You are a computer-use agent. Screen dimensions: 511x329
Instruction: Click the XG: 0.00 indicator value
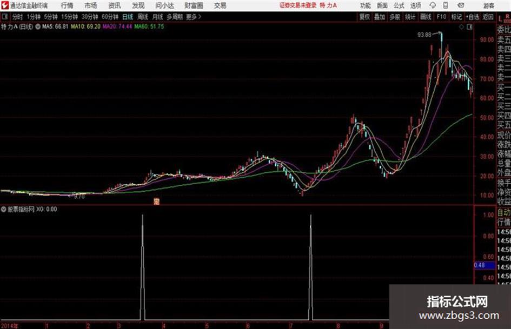[x=47, y=209]
